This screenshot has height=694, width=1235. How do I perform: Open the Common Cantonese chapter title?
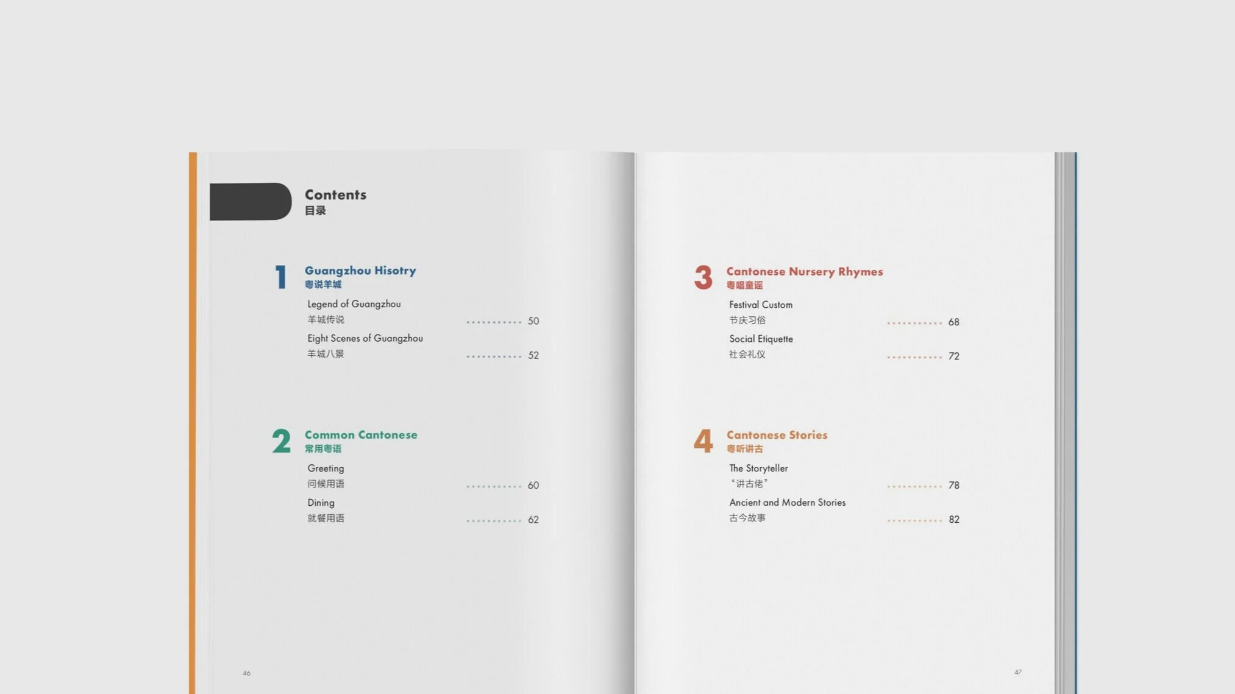(361, 435)
